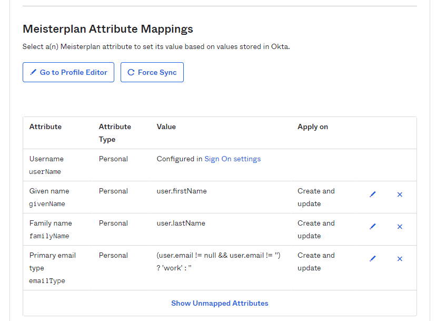Click the Force Sync button
Screen dimensions: 436x321
point(152,72)
